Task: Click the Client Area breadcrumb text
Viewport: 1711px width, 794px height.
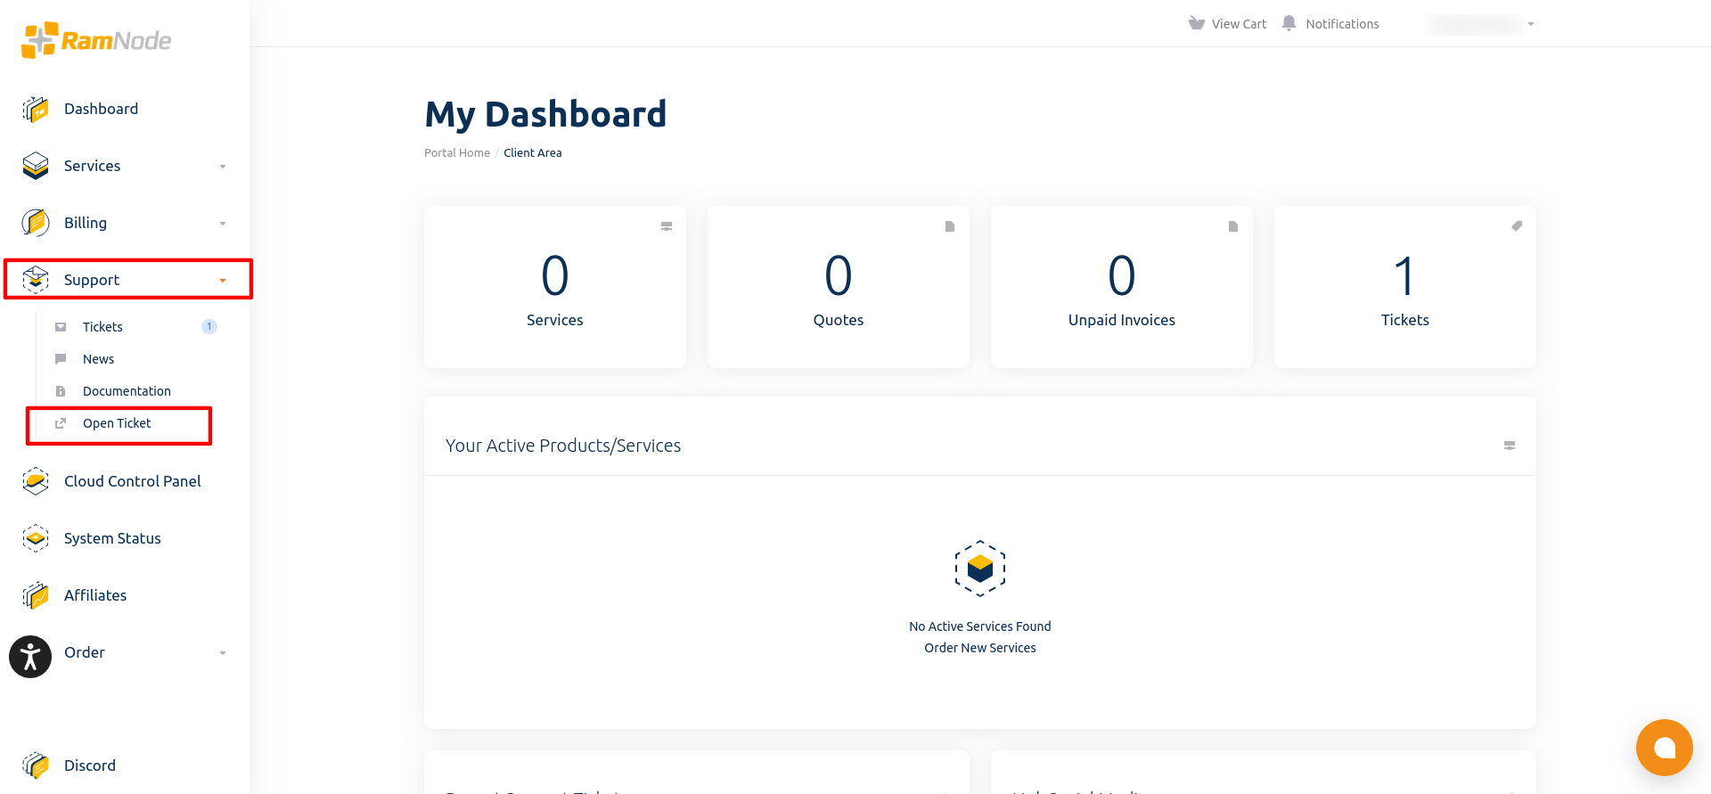Action: click(x=533, y=153)
